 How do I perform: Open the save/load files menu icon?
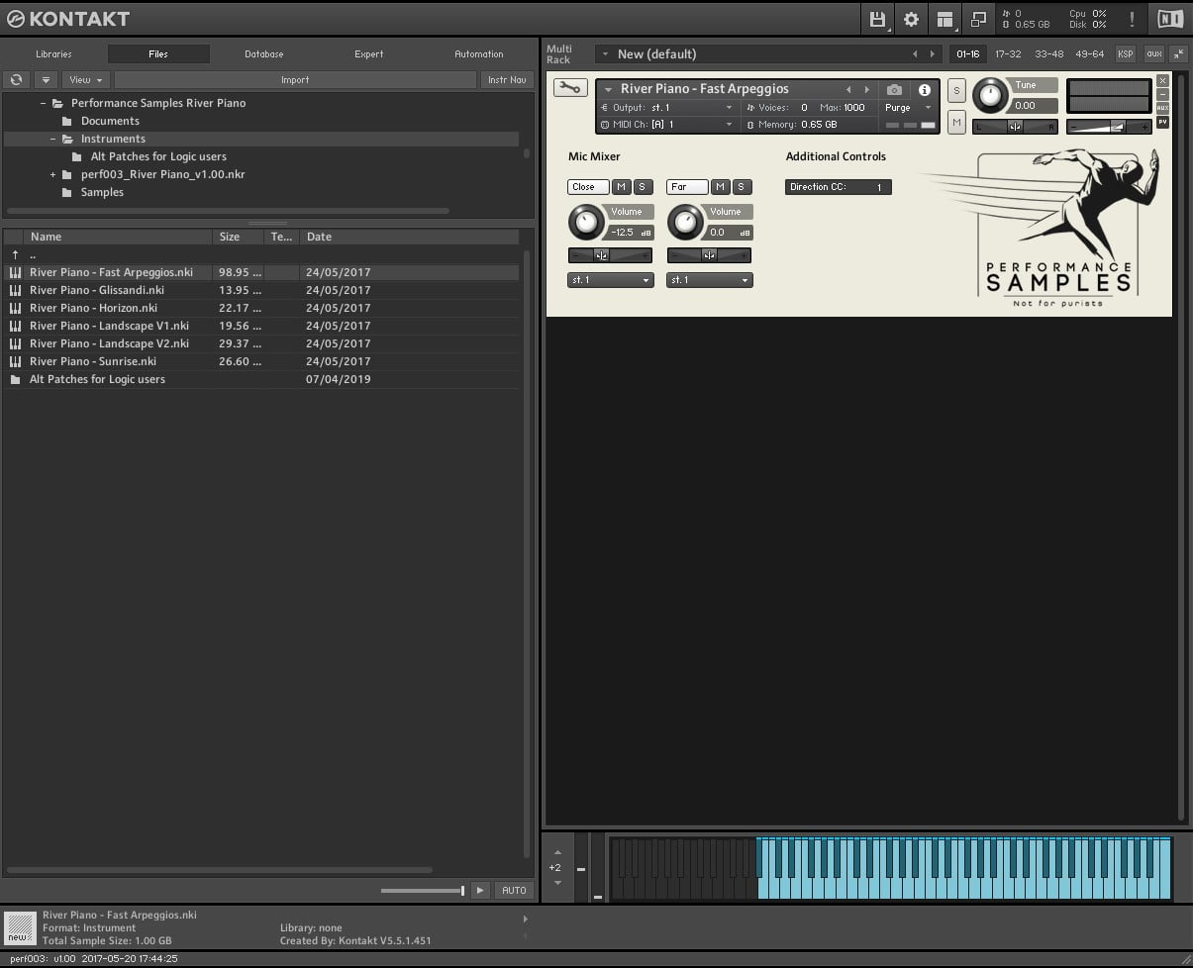877,19
